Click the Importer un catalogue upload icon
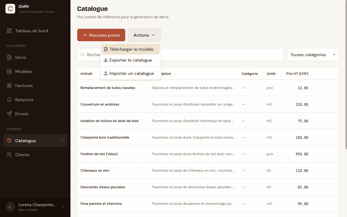Image resolution: width=347 pixels, height=217 pixels. click(x=106, y=73)
